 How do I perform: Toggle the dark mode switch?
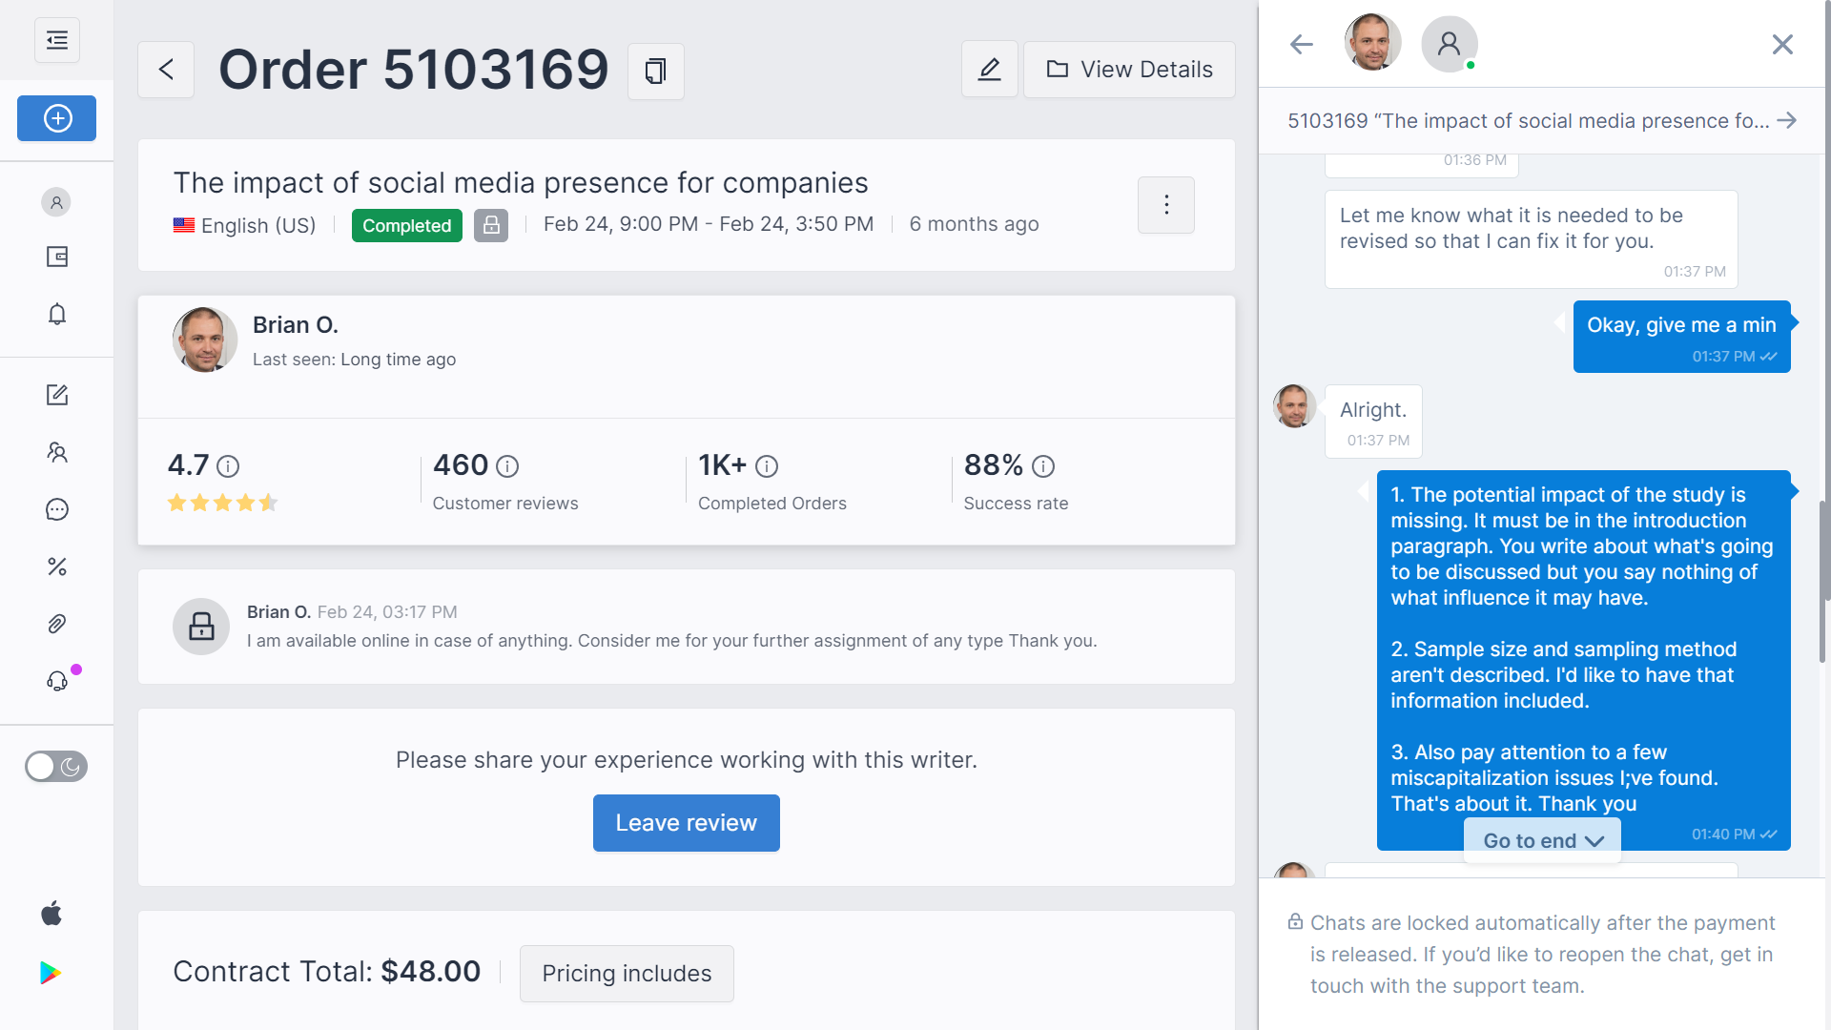click(56, 767)
